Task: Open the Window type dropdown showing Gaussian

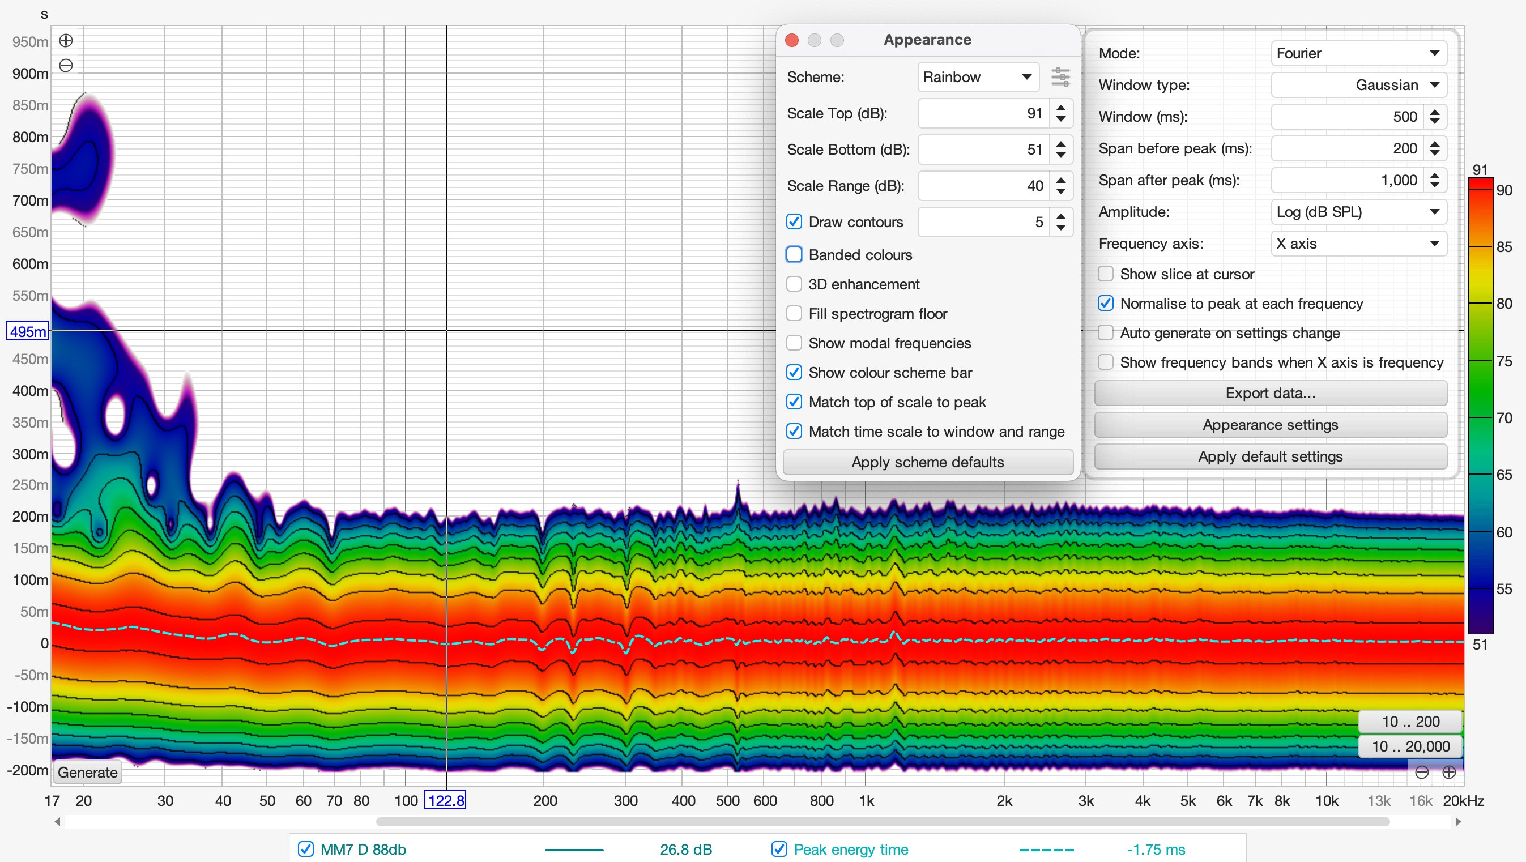Action: [x=1359, y=85]
